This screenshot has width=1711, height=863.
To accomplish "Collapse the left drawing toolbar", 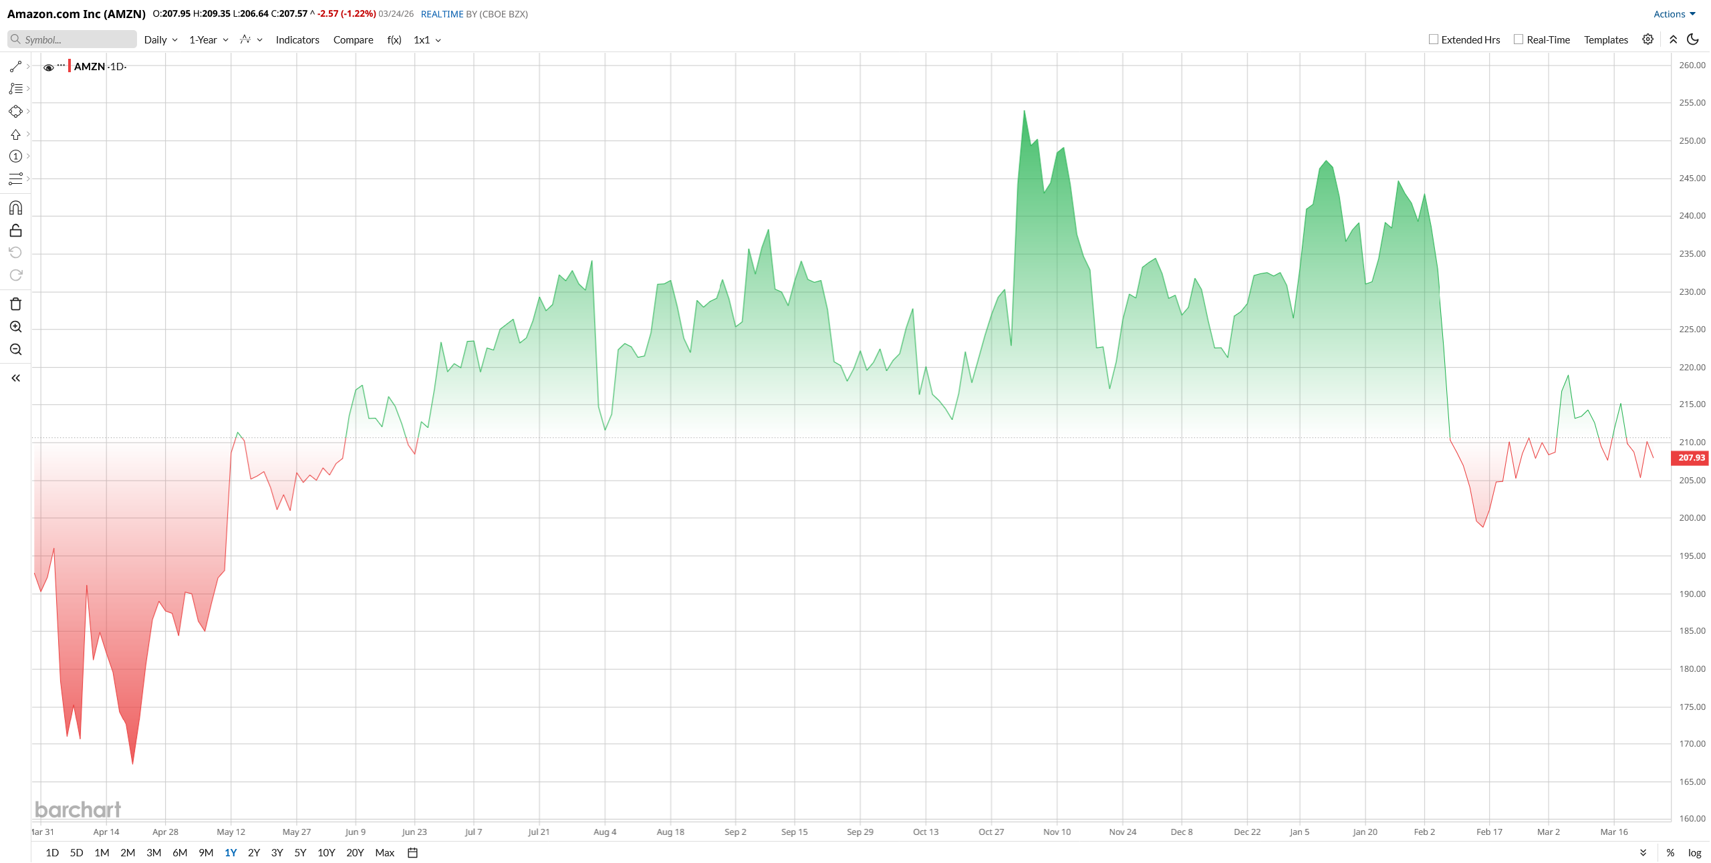I will click(x=16, y=378).
